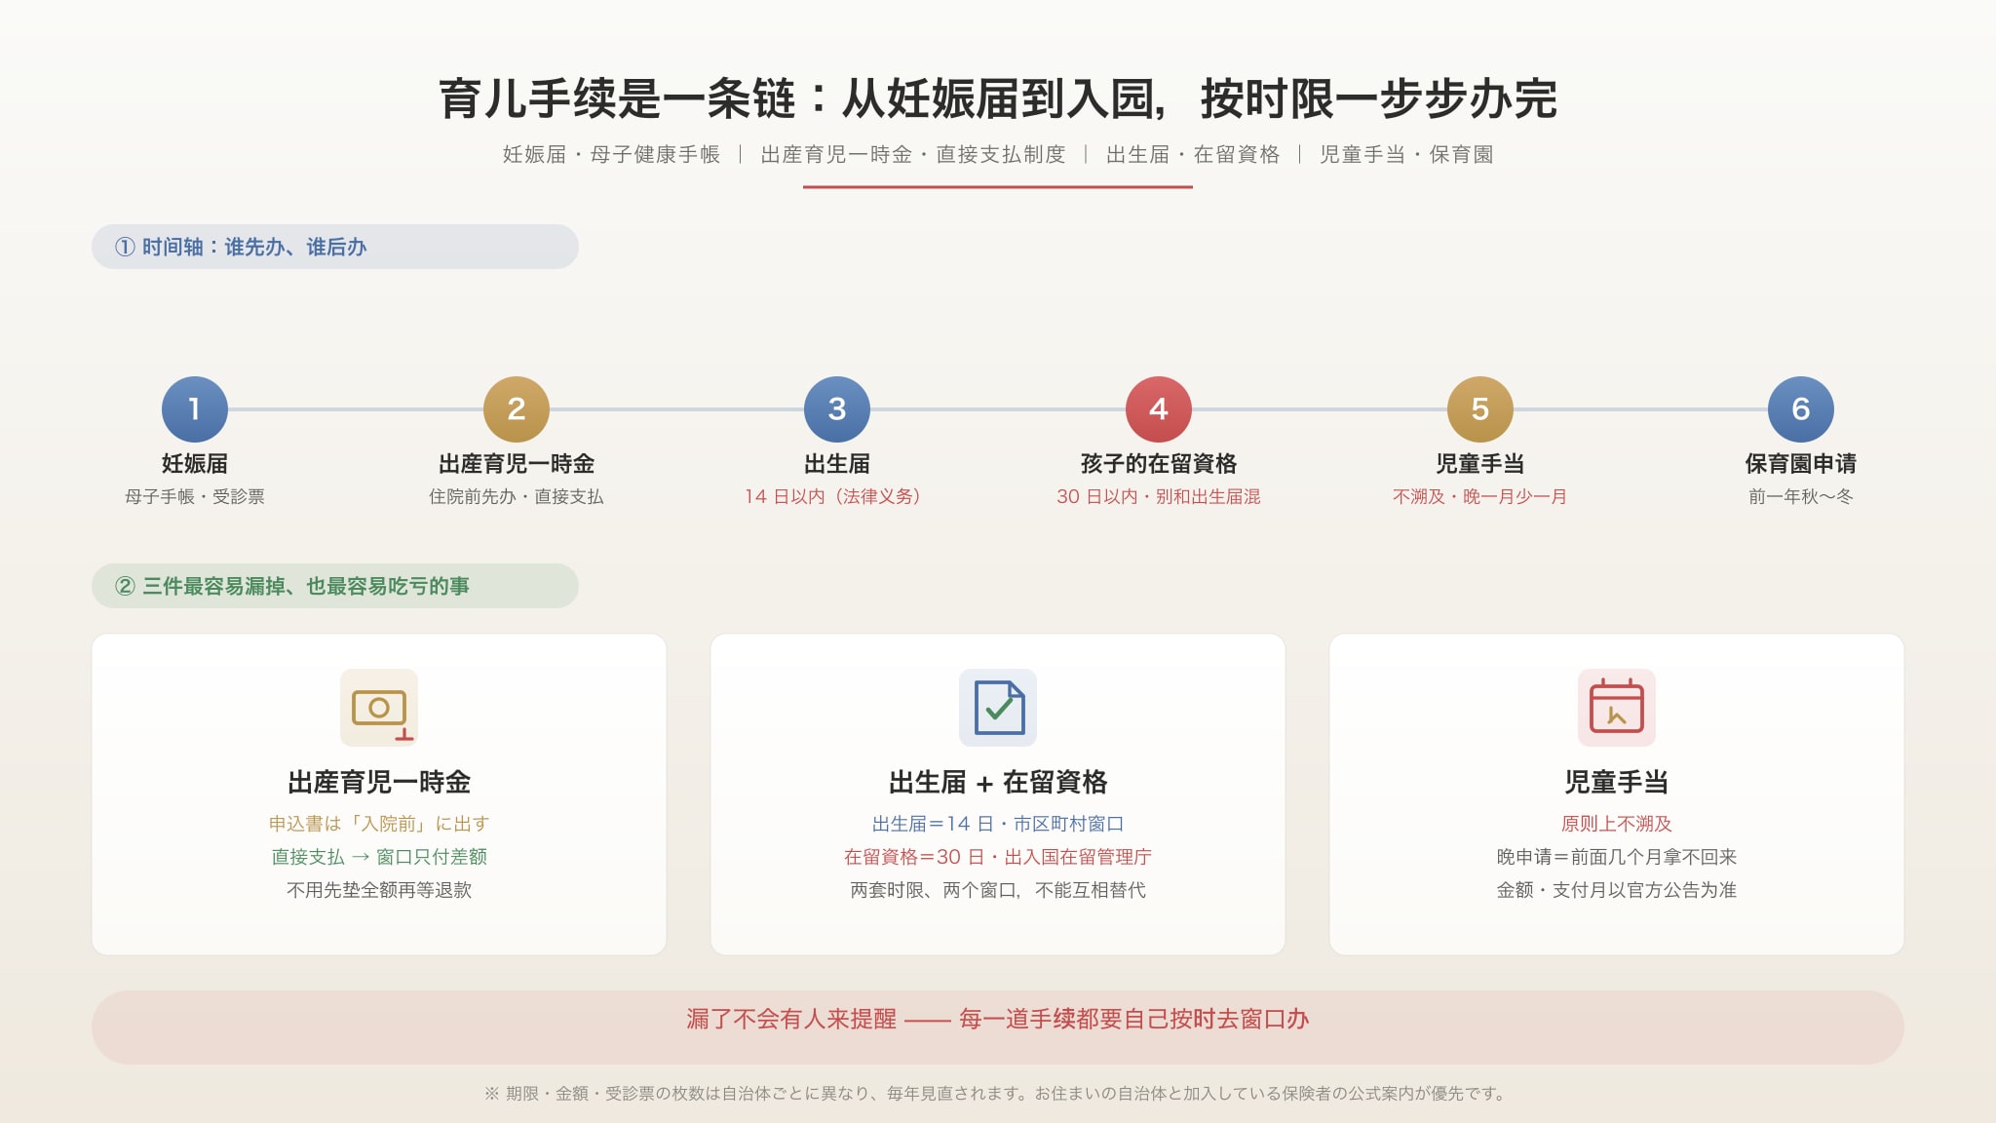
Task: Click the red line 在留資格＝30 日・出入国在留管理庁
Action: pyautogui.click(x=998, y=857)
